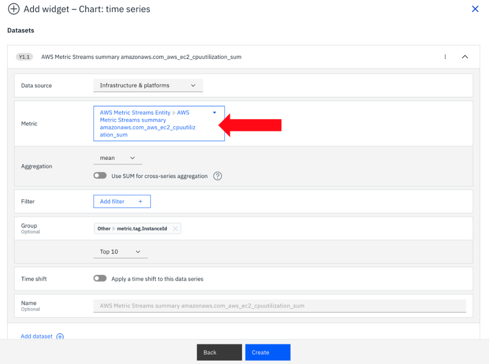Open the Top 10 grouping dropdown
The width and height of the screenshot is (489, 364).
(120, 251)
